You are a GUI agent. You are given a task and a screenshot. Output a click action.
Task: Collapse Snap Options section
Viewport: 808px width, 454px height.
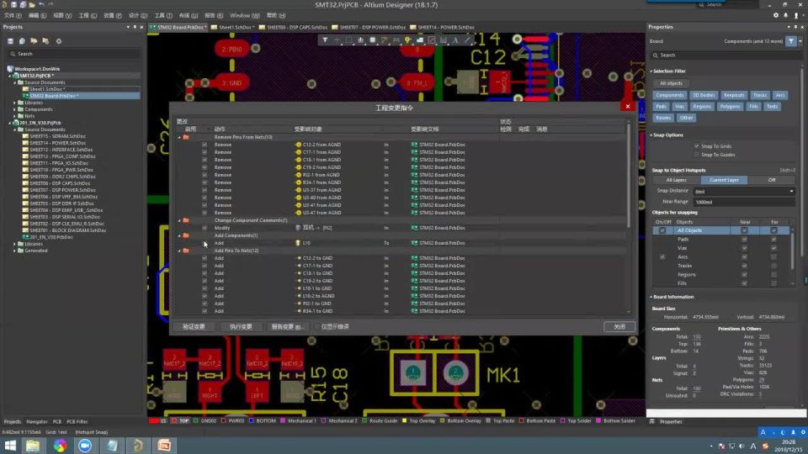tap(651, 135)
